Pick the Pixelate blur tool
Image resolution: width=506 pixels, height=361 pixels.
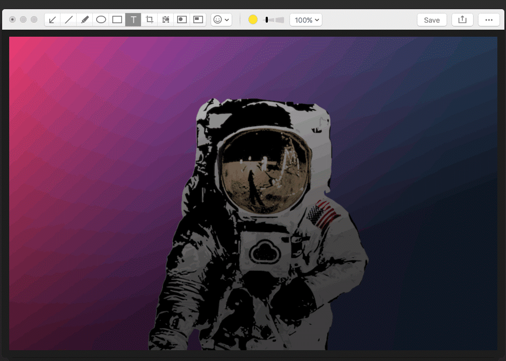[166, 20]
